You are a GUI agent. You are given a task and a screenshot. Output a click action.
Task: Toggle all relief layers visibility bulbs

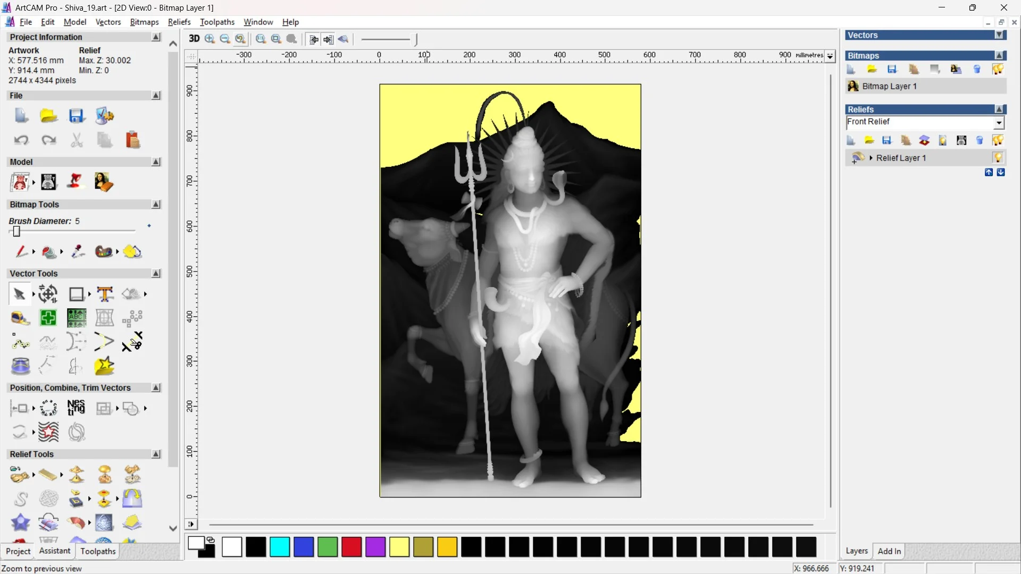(x=998, y=140)
